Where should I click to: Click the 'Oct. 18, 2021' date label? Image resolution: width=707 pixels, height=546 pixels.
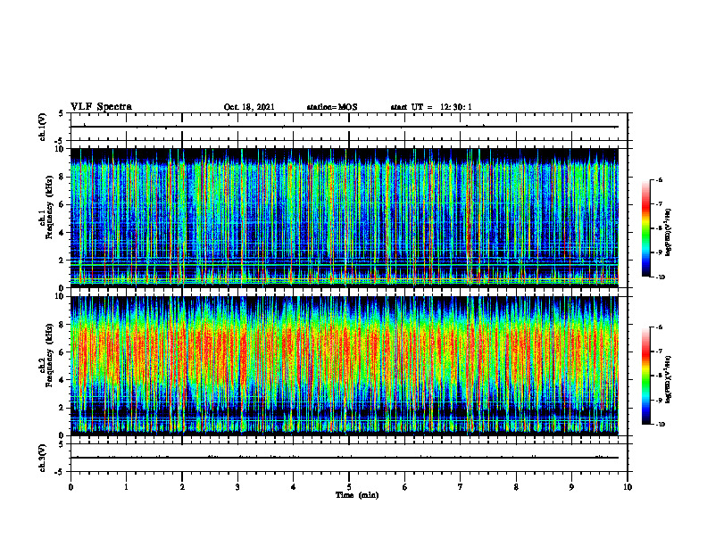tap(249, 107)
